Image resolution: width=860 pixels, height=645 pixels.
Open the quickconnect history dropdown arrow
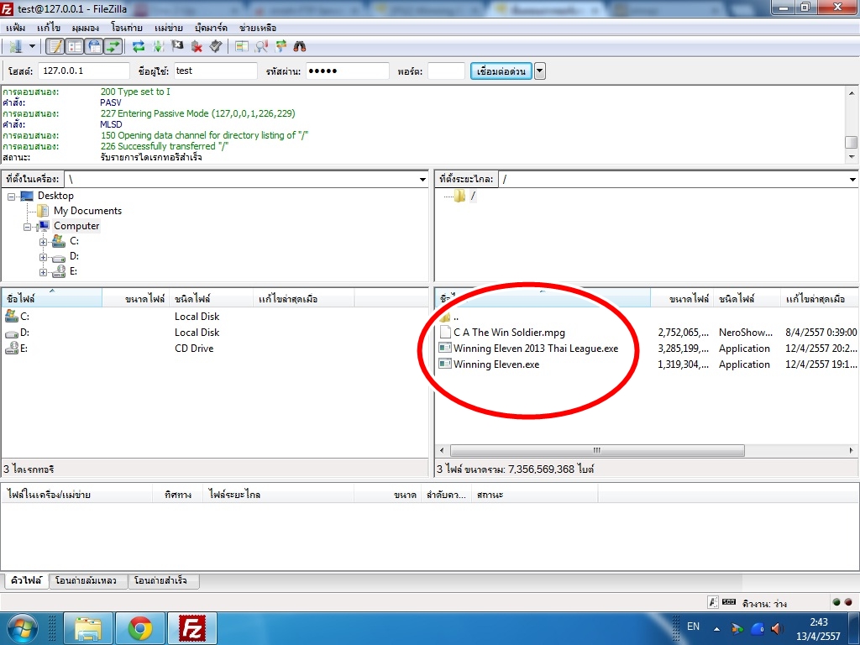[x=540, y=71]
